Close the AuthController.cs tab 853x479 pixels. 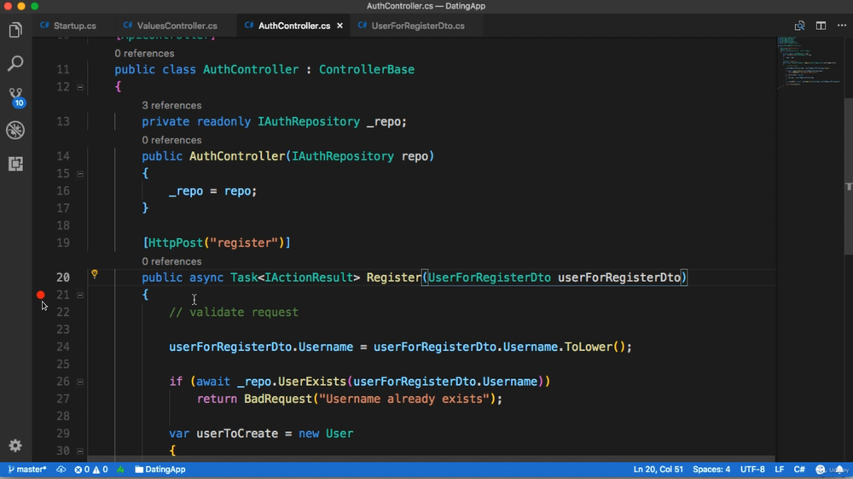[x=339, y=26]
